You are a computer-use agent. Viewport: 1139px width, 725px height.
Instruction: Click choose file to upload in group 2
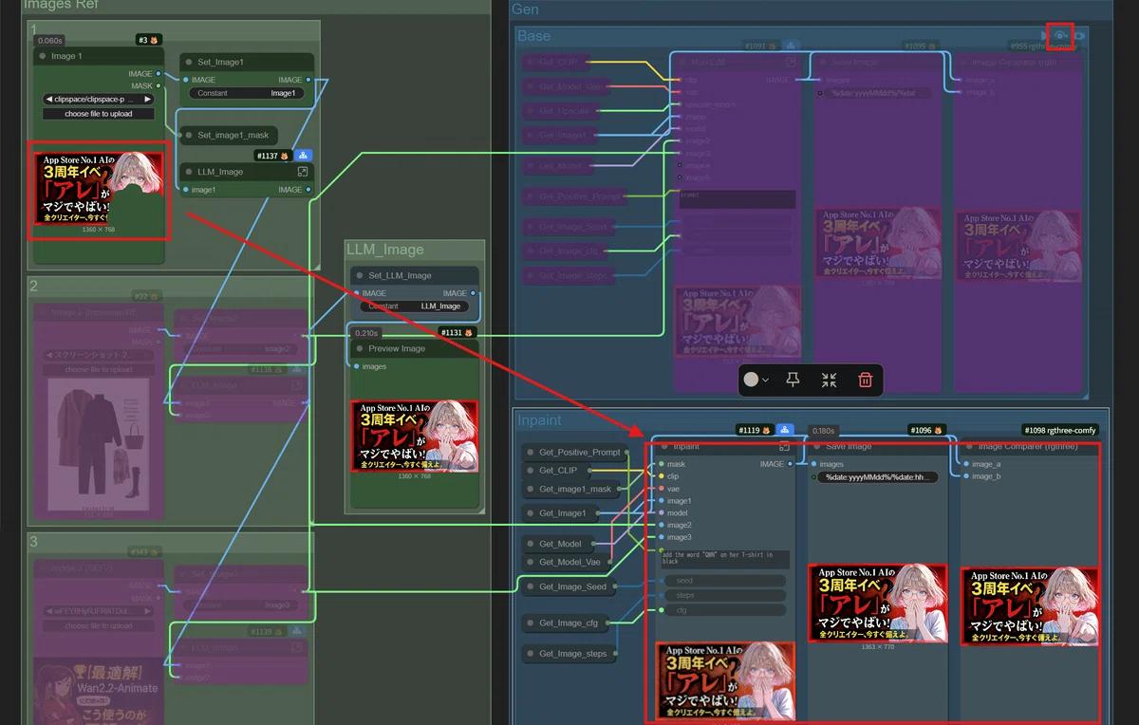pyautogui.click(x=97, y=369)
